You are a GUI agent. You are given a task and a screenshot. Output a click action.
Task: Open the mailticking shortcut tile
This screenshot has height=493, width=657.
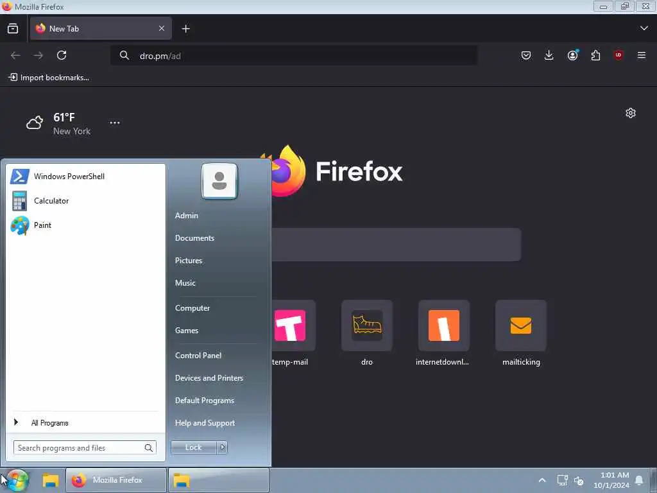pos(521,325)
